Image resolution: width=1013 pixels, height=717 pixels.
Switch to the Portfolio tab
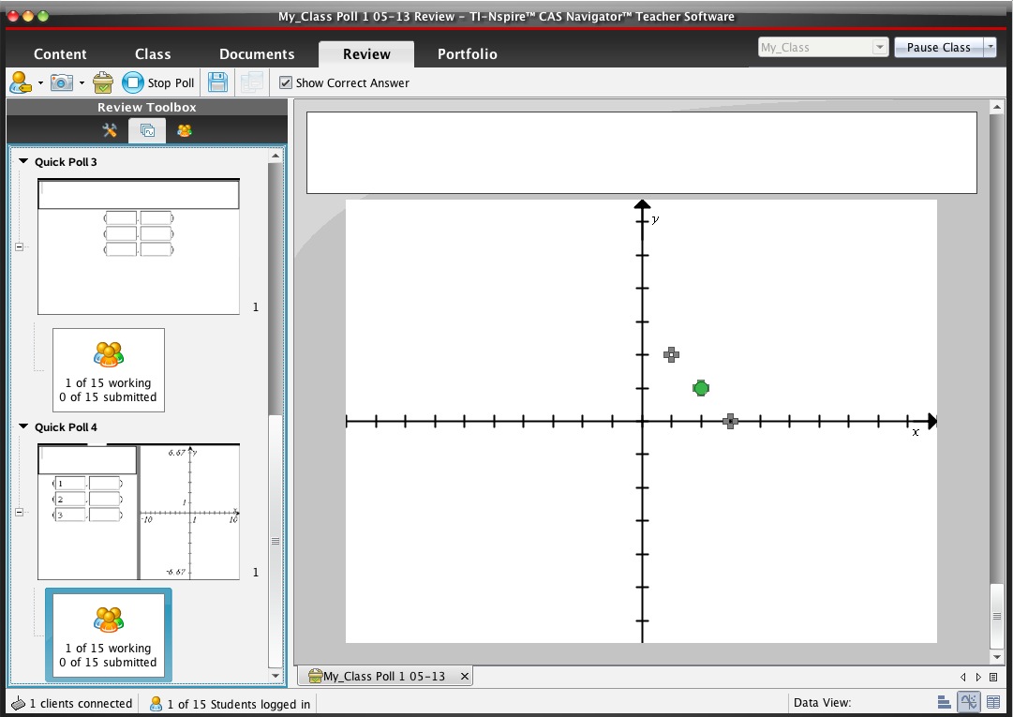[467, 54]
